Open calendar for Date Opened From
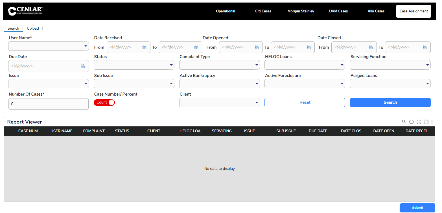Viewport: 442px width, 213px height. click(257, 47)
